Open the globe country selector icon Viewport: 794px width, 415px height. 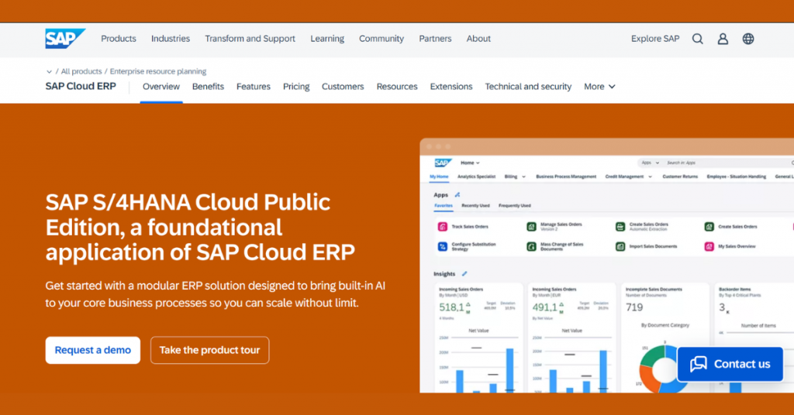click(748, 39)
